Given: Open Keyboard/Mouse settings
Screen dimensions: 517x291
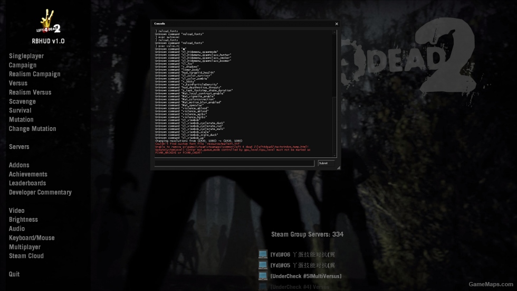Looking at the screenshot, I should point(32,238).
